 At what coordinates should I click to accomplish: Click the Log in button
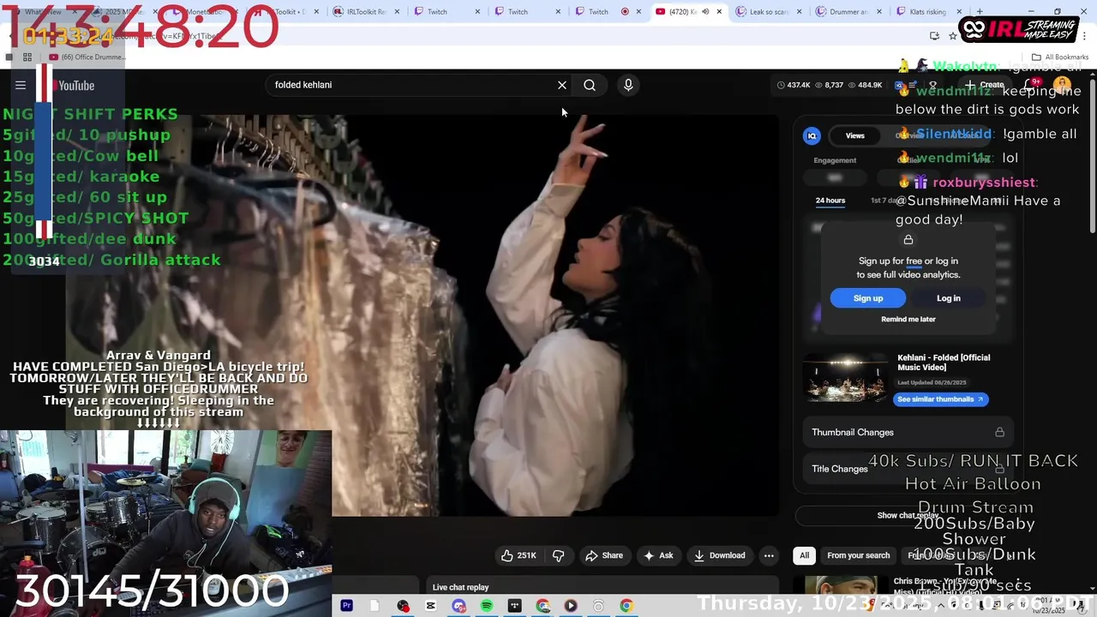949,298
